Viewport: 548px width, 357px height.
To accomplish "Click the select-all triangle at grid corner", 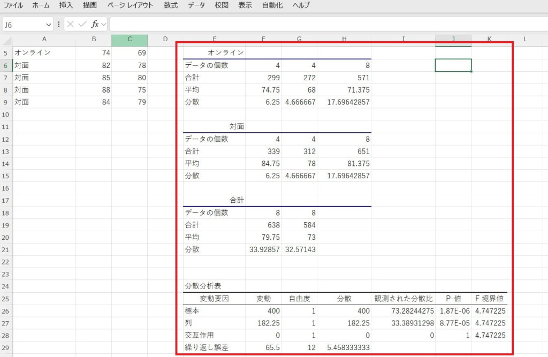I will (6, 41).
